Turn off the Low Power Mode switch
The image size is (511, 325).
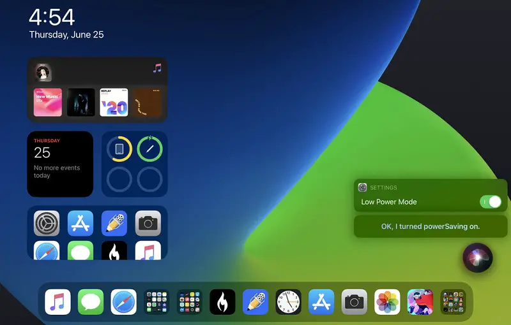click(x=491, y=202)
